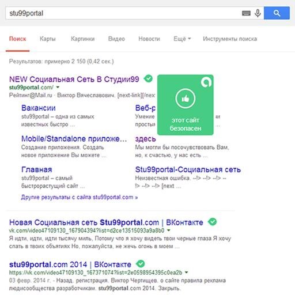Open the on-screen keyboard icon
Screen dimensions: 295x295
(x=246, y=13)
